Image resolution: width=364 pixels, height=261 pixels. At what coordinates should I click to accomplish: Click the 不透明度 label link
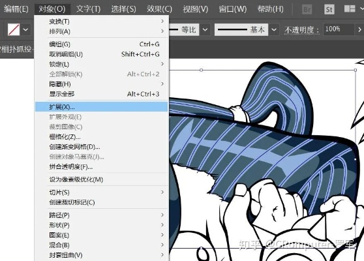pyautogui.click(x=302, y=30)
